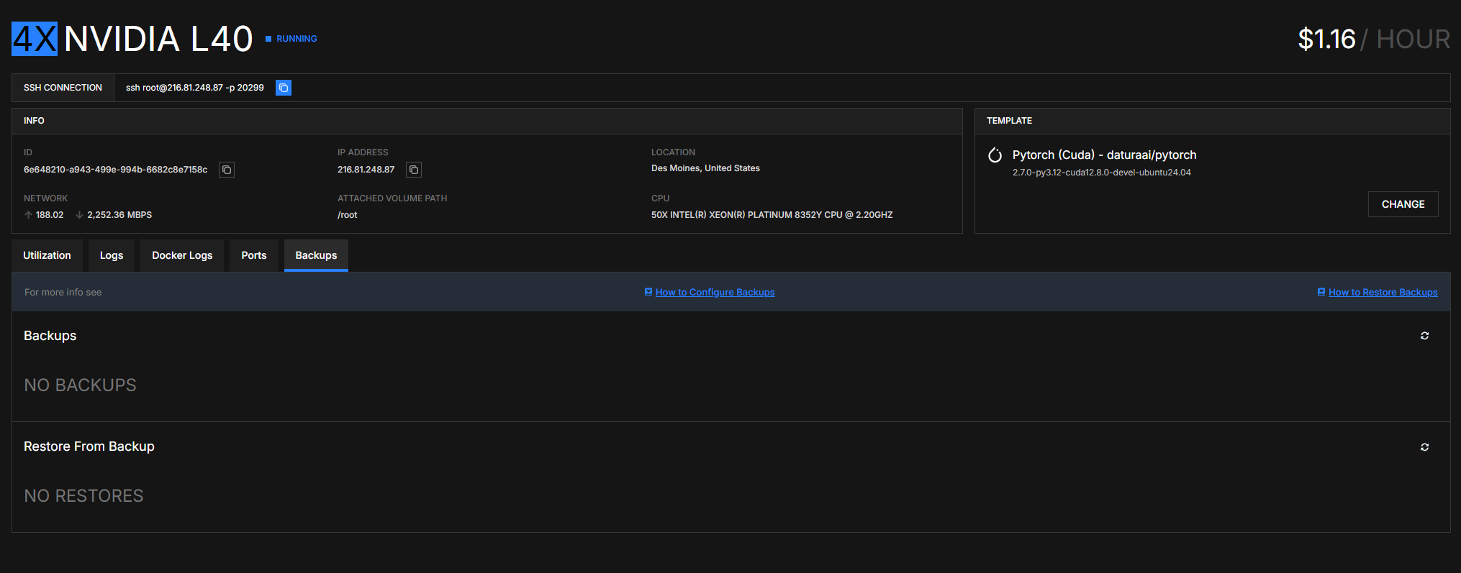Screen dimensions: 1461x573
Task: Copy the IP address 216.81.248.87
Action: pyautogui.click(x=414, y=170)
